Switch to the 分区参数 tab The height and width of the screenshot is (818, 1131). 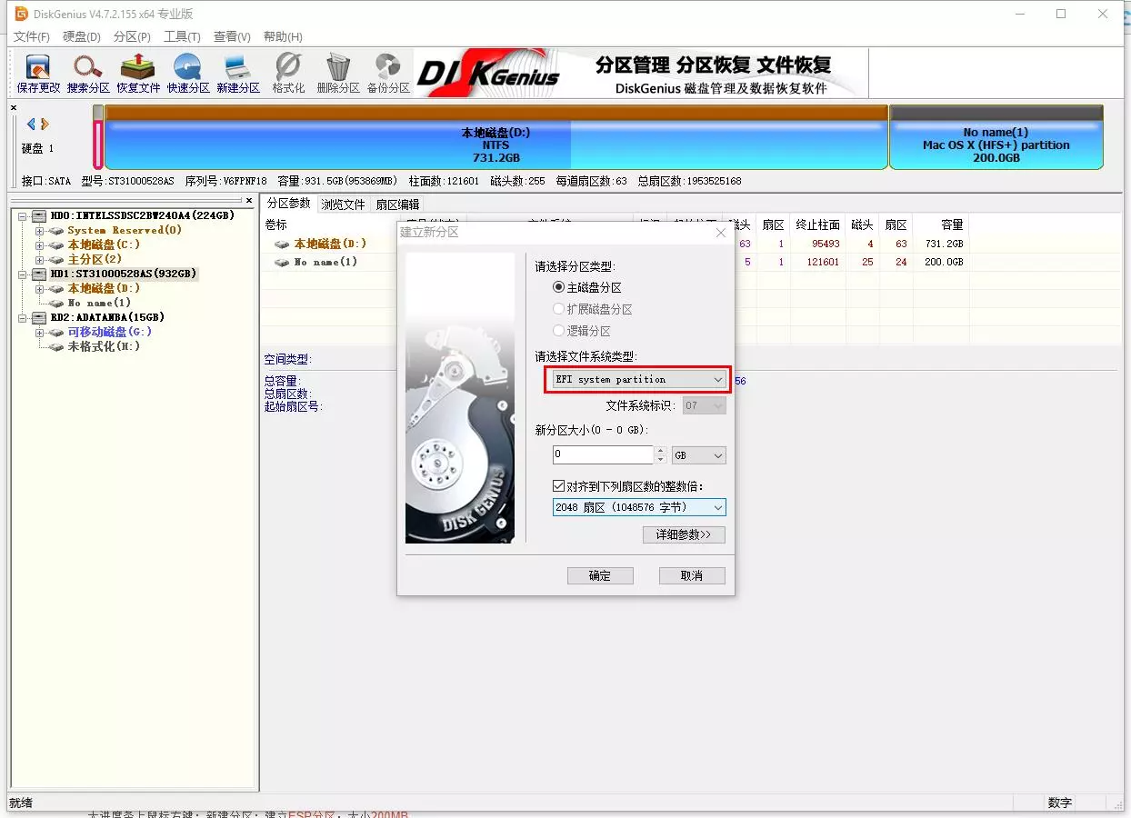click(288, 204)
